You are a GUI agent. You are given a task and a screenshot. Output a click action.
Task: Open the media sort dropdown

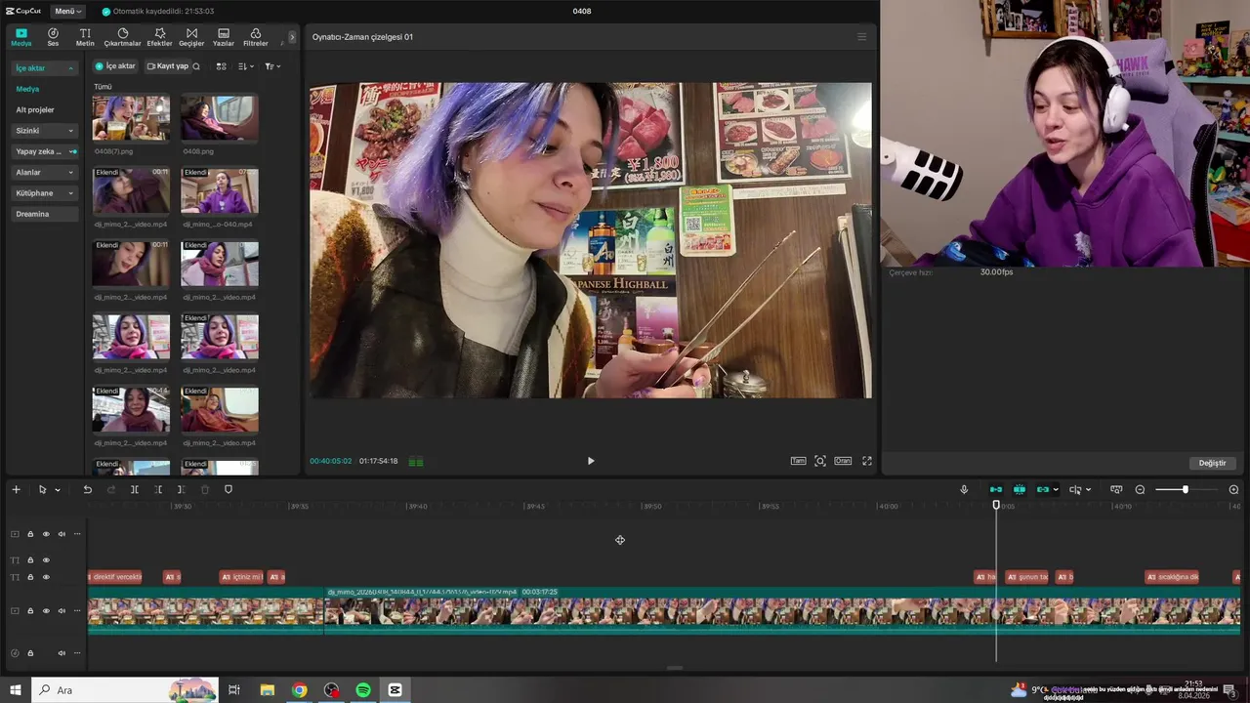tap(246, 66)
